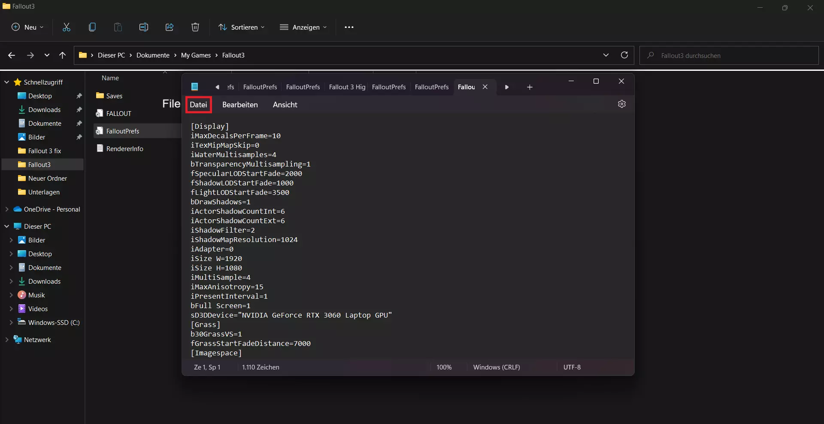Expand address bar history dropdown
This screenshot has height=424, width=824.
[x=606, y=55]
